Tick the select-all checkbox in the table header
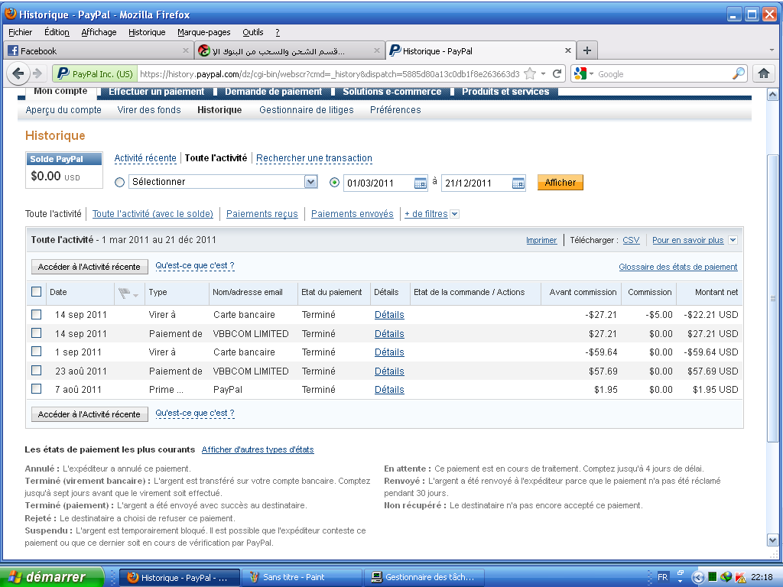 [37, 291]
